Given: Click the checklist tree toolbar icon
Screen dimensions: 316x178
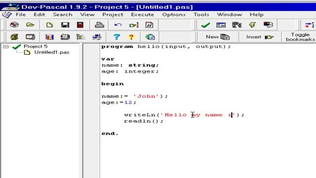Looking at the screenshot, I should coord(80,37).
